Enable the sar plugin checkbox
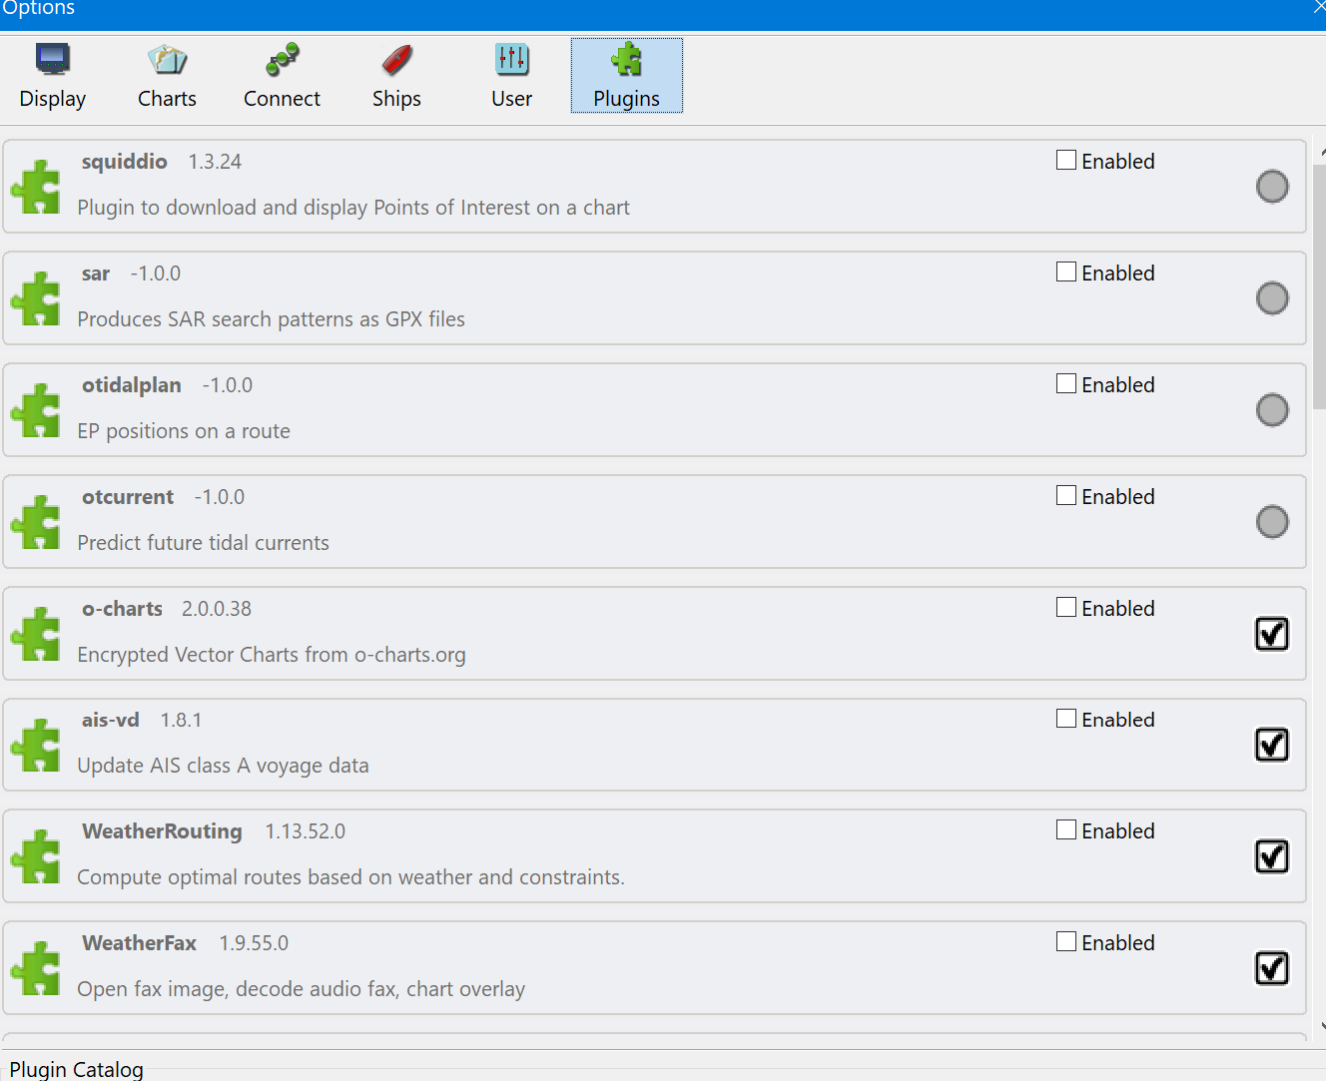The width and height of the screenshot is (1326, 1081). (1065, 270)
